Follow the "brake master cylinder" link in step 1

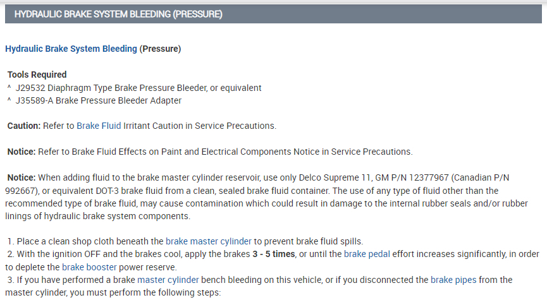[209, 241]
